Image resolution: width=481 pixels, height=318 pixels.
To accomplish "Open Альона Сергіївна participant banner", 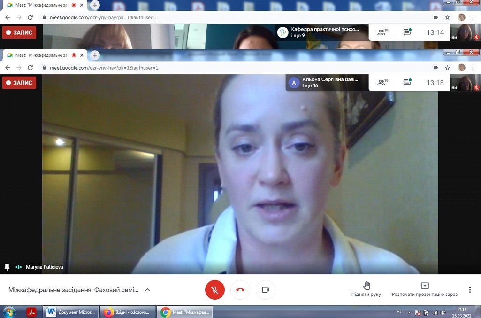I will click(325, 83).
